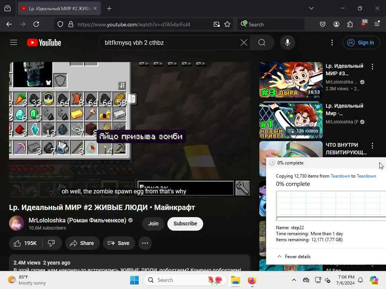Image resolution: width=386 pixels, height=289 pixels.
Task: Click the Firefox search bar
Action: point(271,24)
